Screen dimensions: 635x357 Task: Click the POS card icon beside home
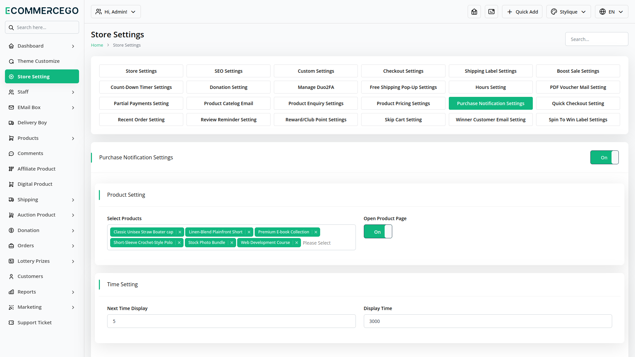click(491, 12)
